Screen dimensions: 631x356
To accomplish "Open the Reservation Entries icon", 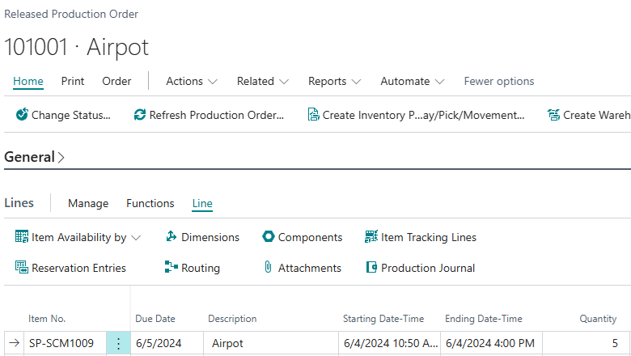I will click(x=22, y=268).
